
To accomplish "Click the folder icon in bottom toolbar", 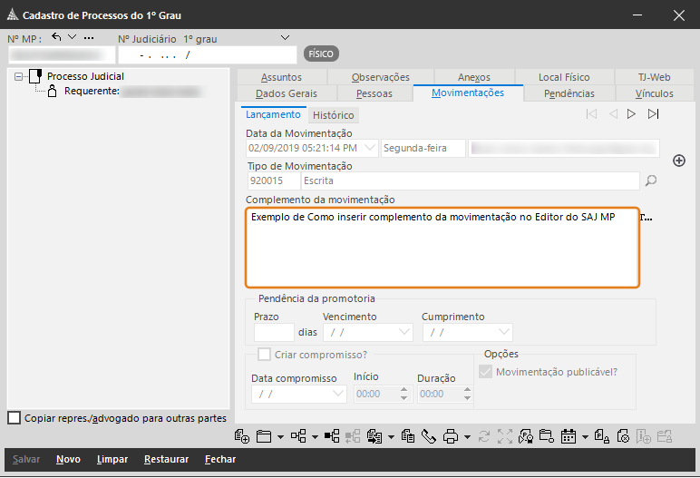I will 264,436.
